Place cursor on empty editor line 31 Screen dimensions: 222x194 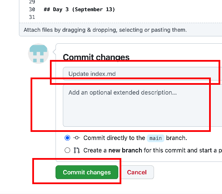click(129, 17)
